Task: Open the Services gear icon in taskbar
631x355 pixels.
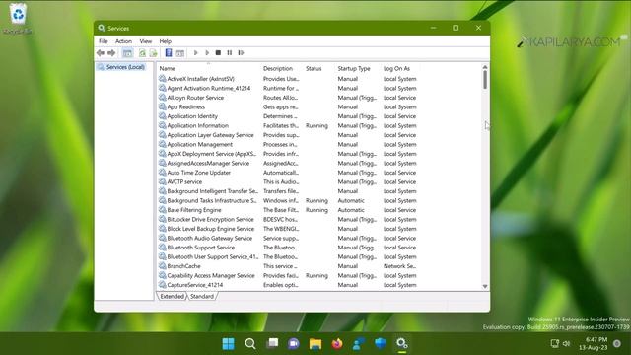Action: point(401,343)
